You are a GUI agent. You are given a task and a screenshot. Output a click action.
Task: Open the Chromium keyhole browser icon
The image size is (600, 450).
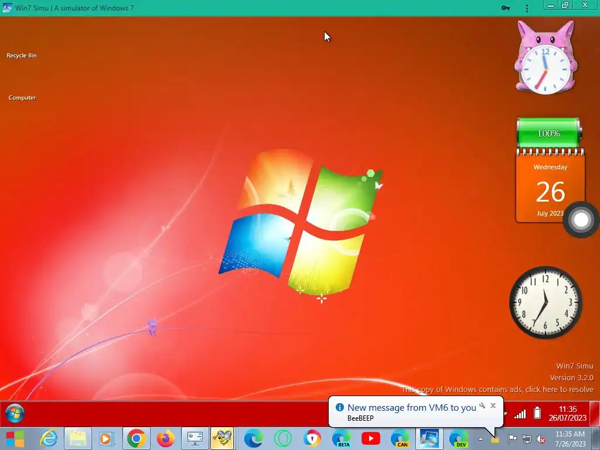pyautogui.click(x=312, y=438)
